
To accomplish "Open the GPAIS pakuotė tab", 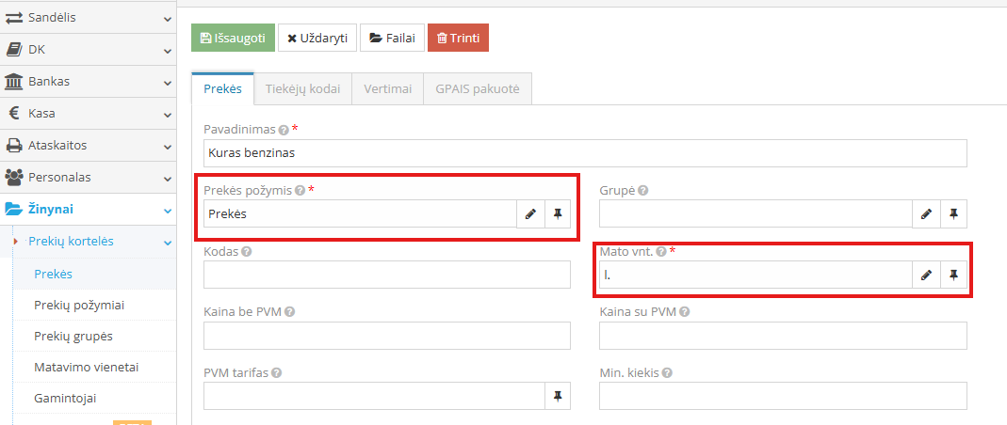I will click(478, 89).
